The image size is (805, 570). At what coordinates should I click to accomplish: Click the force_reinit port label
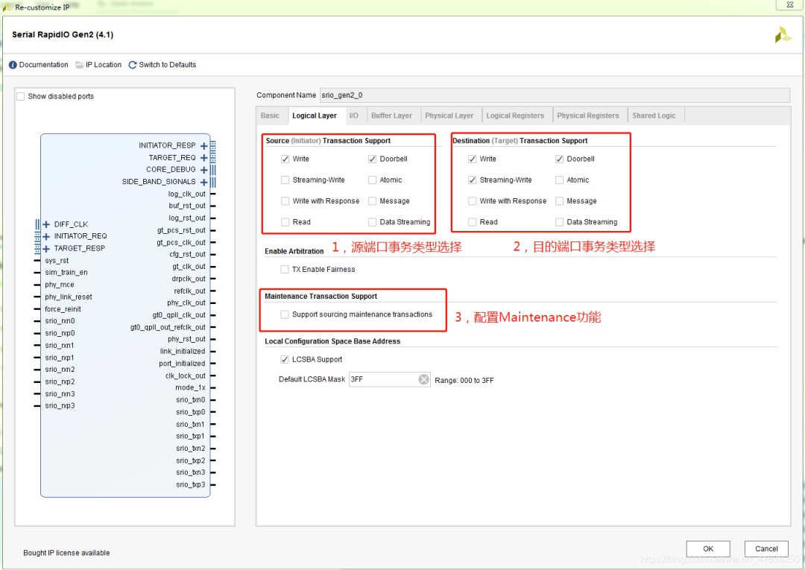tap(63, 309)
